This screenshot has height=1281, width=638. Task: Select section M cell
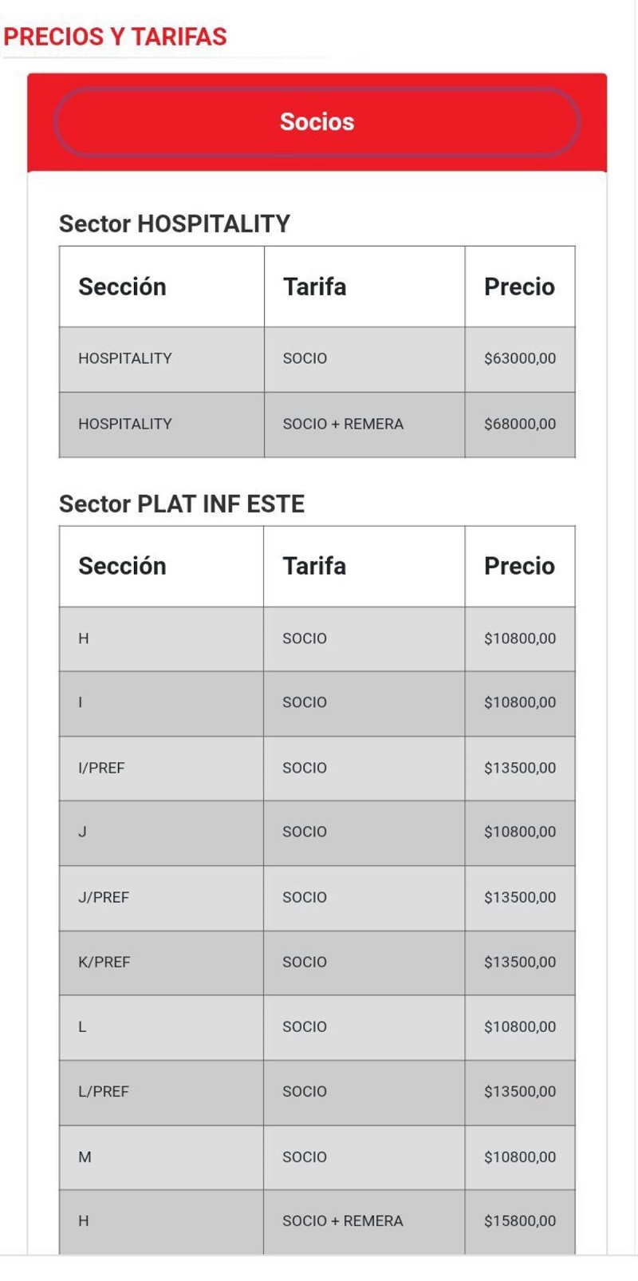point(162,1156)
